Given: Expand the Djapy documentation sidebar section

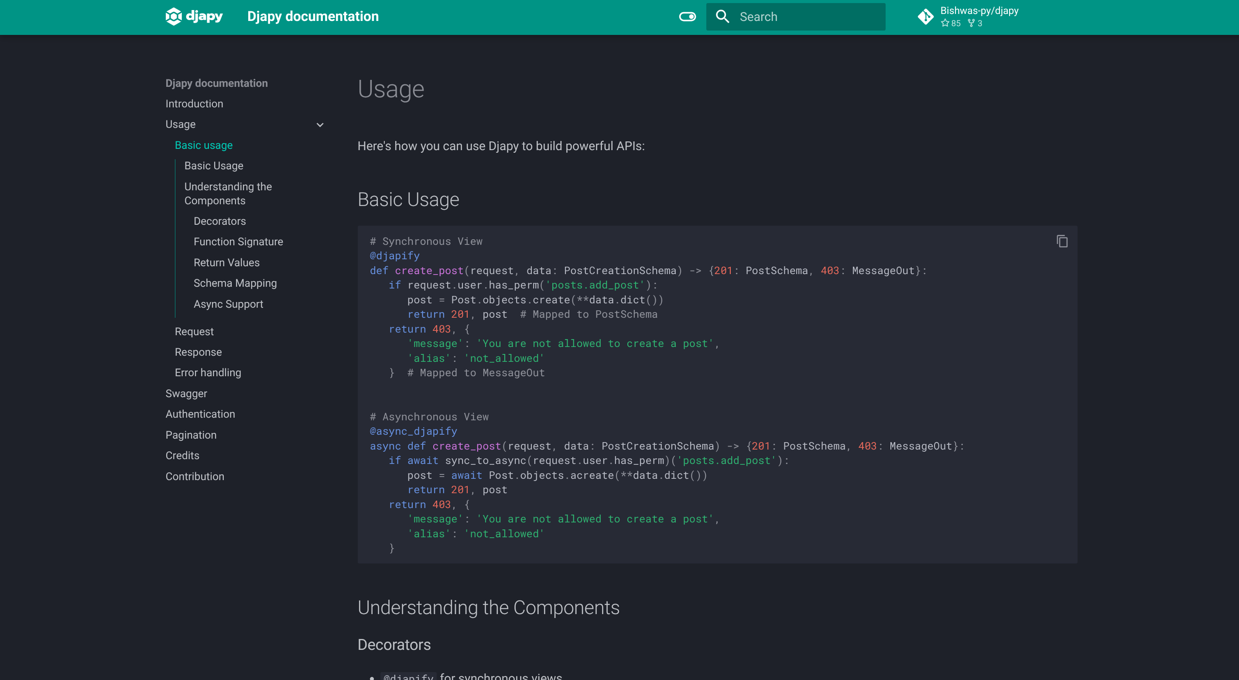Looking at the screenshot, I should click(x=216, y=83).
